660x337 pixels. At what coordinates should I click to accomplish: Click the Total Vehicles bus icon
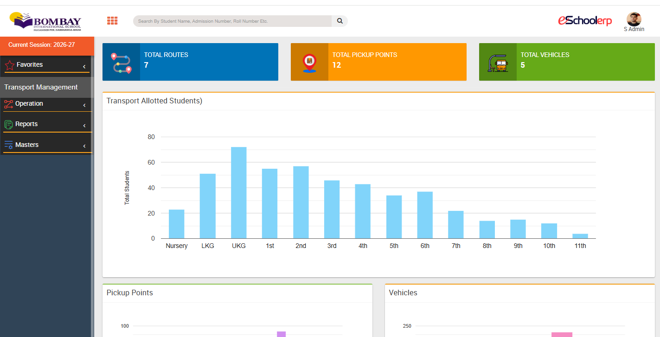coord(498,63)
